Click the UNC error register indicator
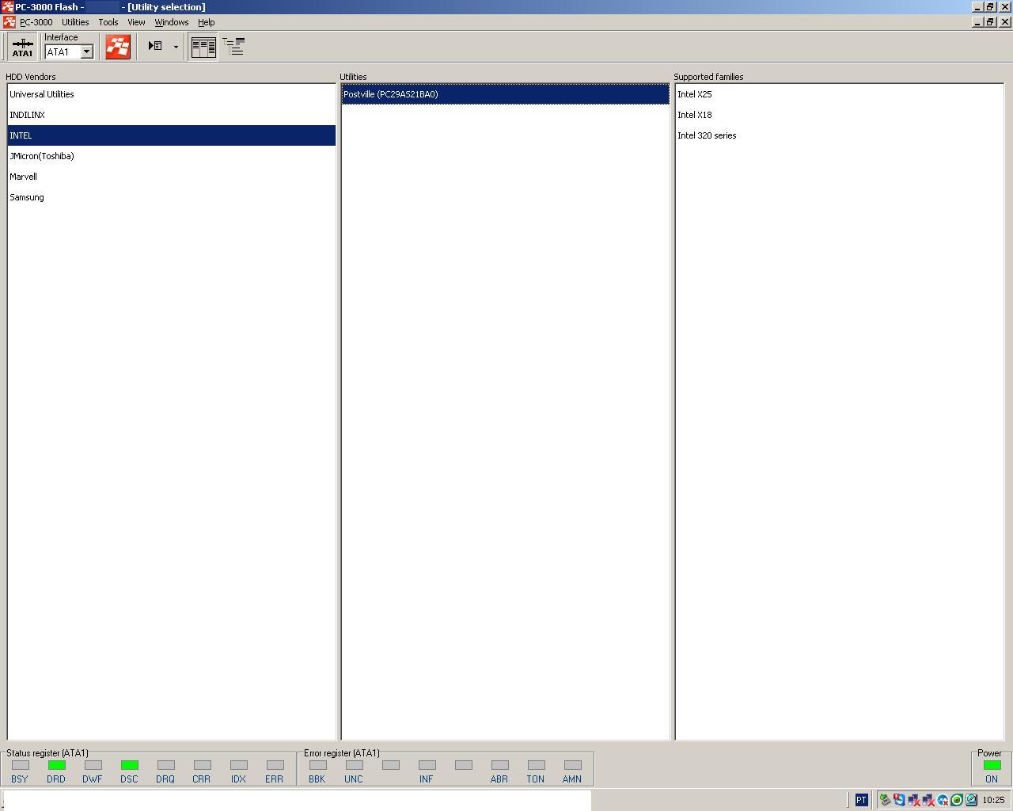 355,765
